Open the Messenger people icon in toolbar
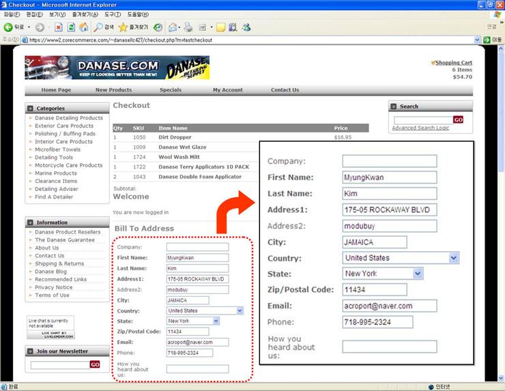Screen dimensions: 505x391 click(x=246, y=27)
